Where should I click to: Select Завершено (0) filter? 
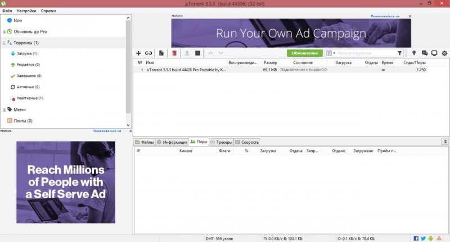pos(29,76)
